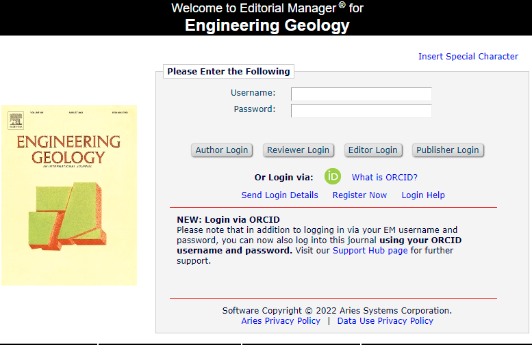Click the 'Username:' field label
Viewport: 532px width, 345px height.
pyautogui.click(x=253, y=93)
